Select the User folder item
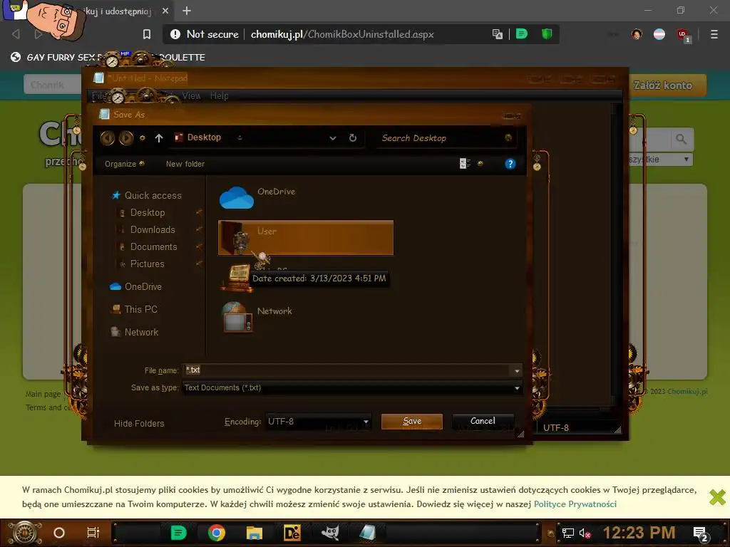 point(305,238)
